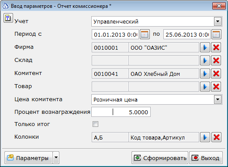This screenshot has height=167, width=228.
Task: Expand the Цена комитента dropdown list
Action: [218, 99]
